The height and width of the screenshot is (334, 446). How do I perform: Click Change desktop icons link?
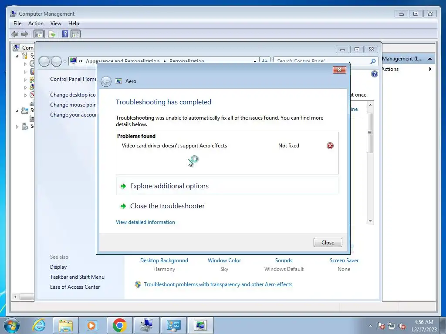click(x=73, y=95)
